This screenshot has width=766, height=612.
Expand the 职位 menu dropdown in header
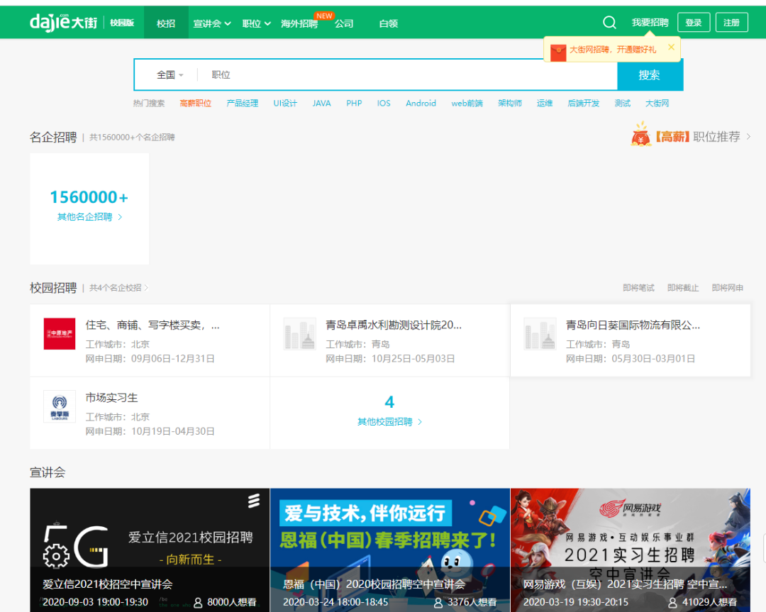coord(257,23)
